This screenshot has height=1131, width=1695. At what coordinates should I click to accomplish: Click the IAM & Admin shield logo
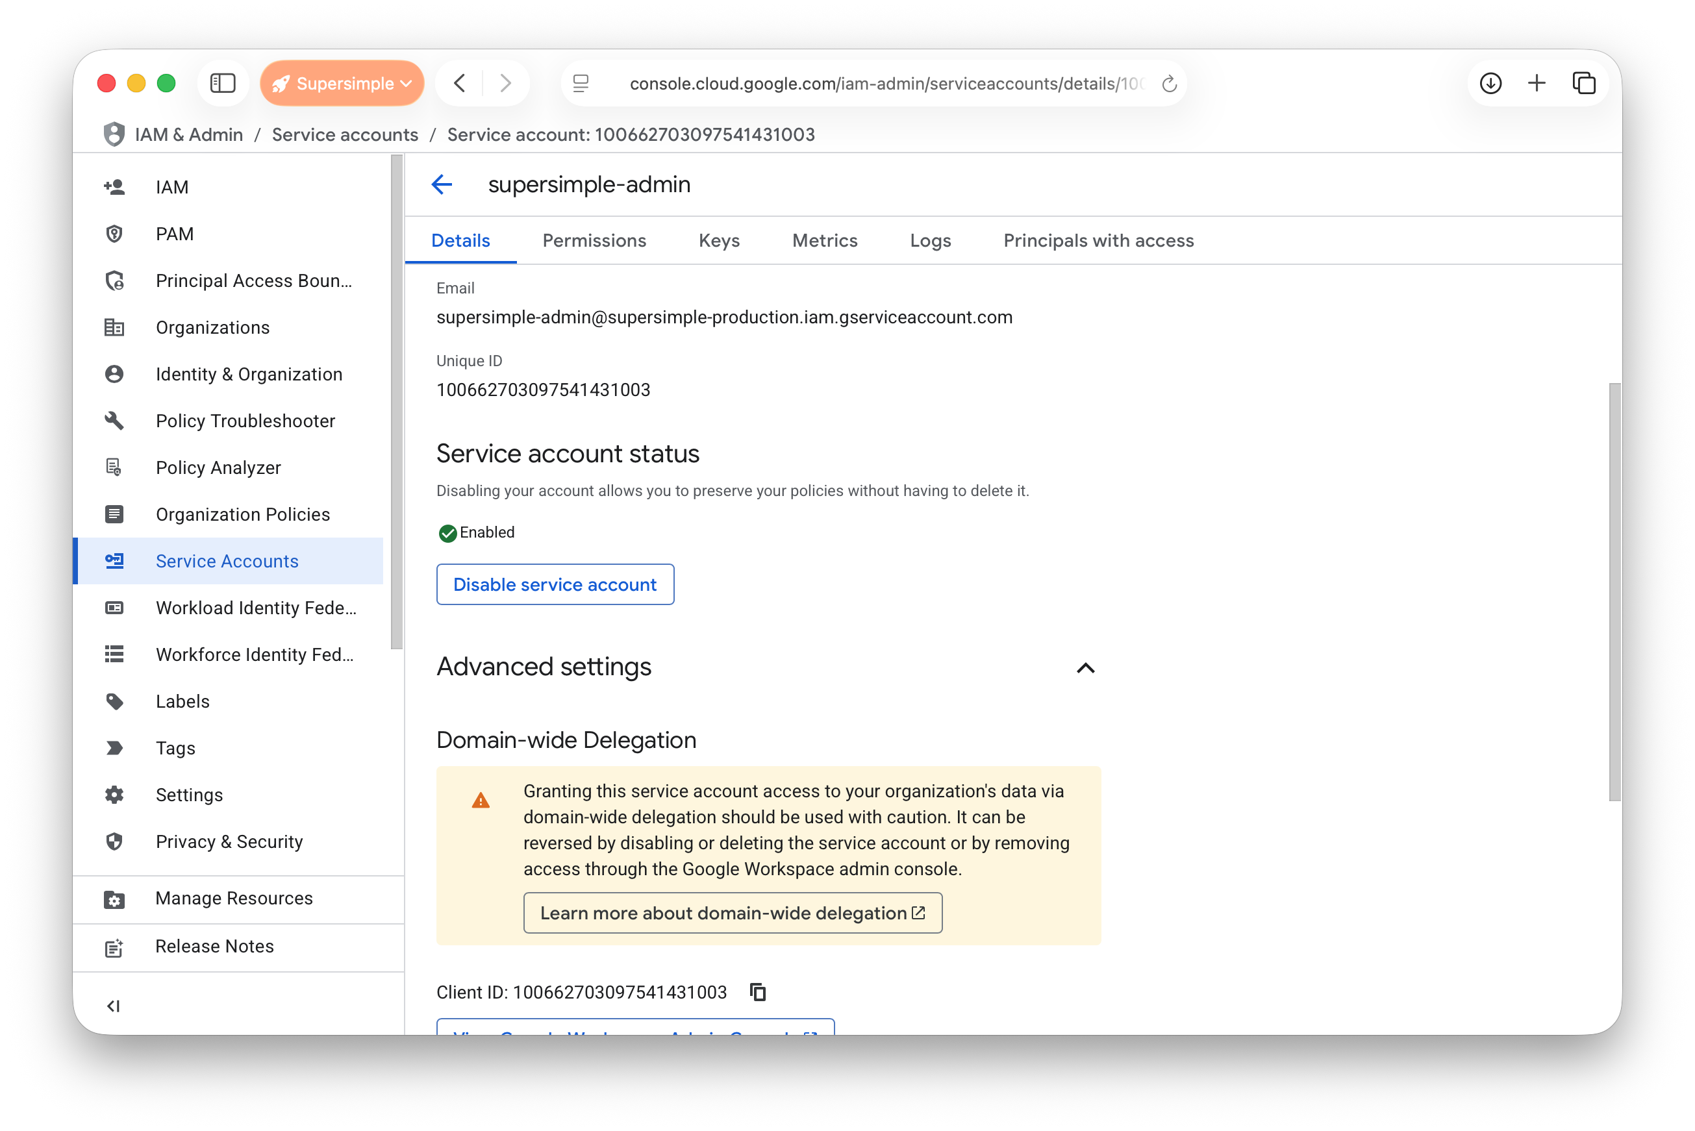click(x=114, y=134)
